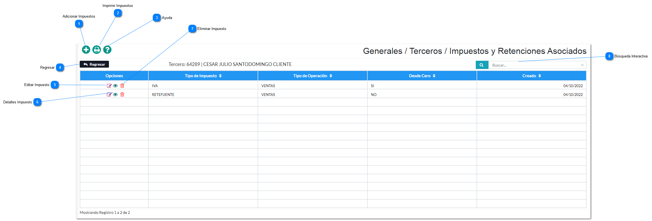The image size is (652, 221).
Task: Delete the IVA tax row
Action: (x=122, y=86)
